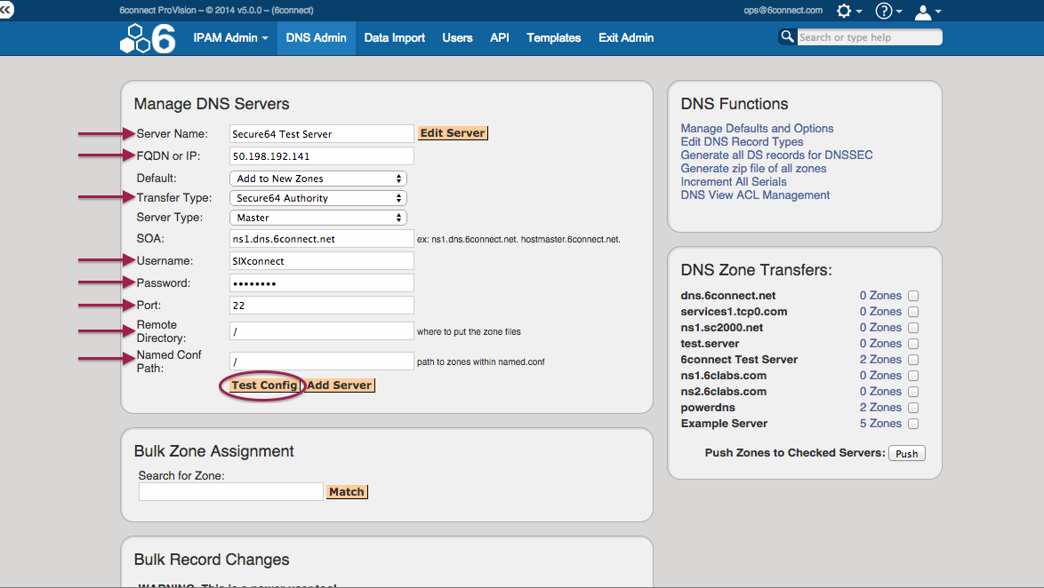Focus the Search for Zone field
1044x588 pixels.
pyautogui.click(x=231, y=491)
